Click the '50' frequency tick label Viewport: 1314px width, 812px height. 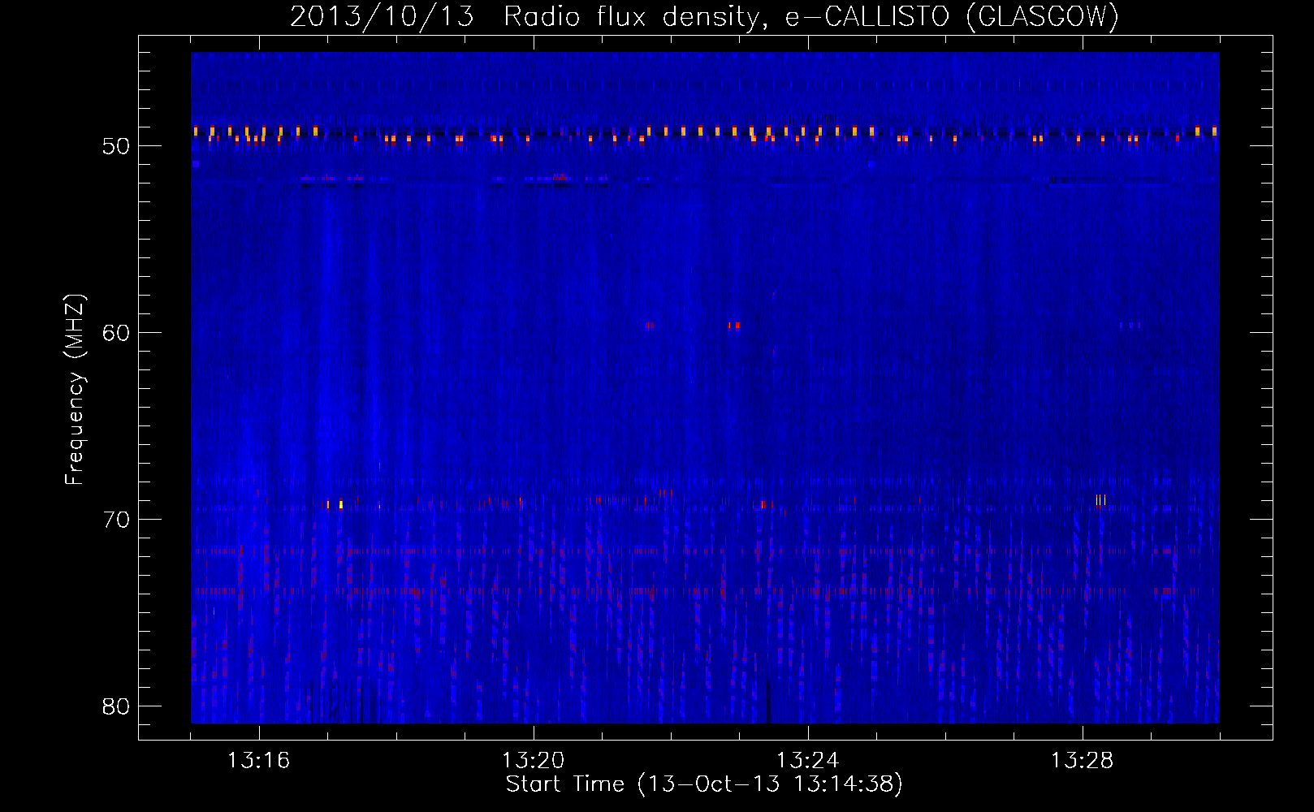(116, 146)
